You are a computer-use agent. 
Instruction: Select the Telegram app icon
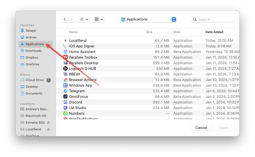65,91
